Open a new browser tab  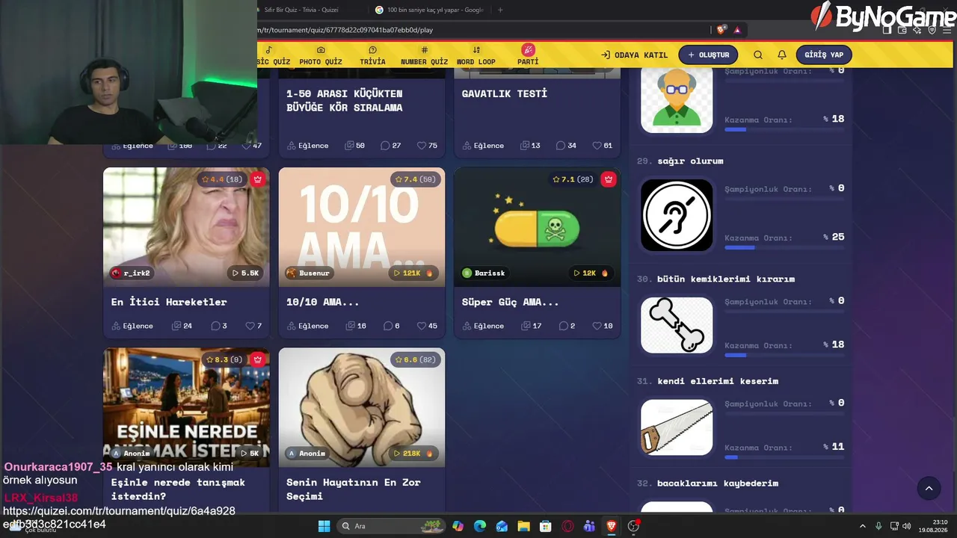point(500,10)
